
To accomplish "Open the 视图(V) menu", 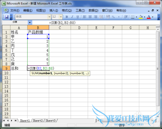I will [41, 10].
